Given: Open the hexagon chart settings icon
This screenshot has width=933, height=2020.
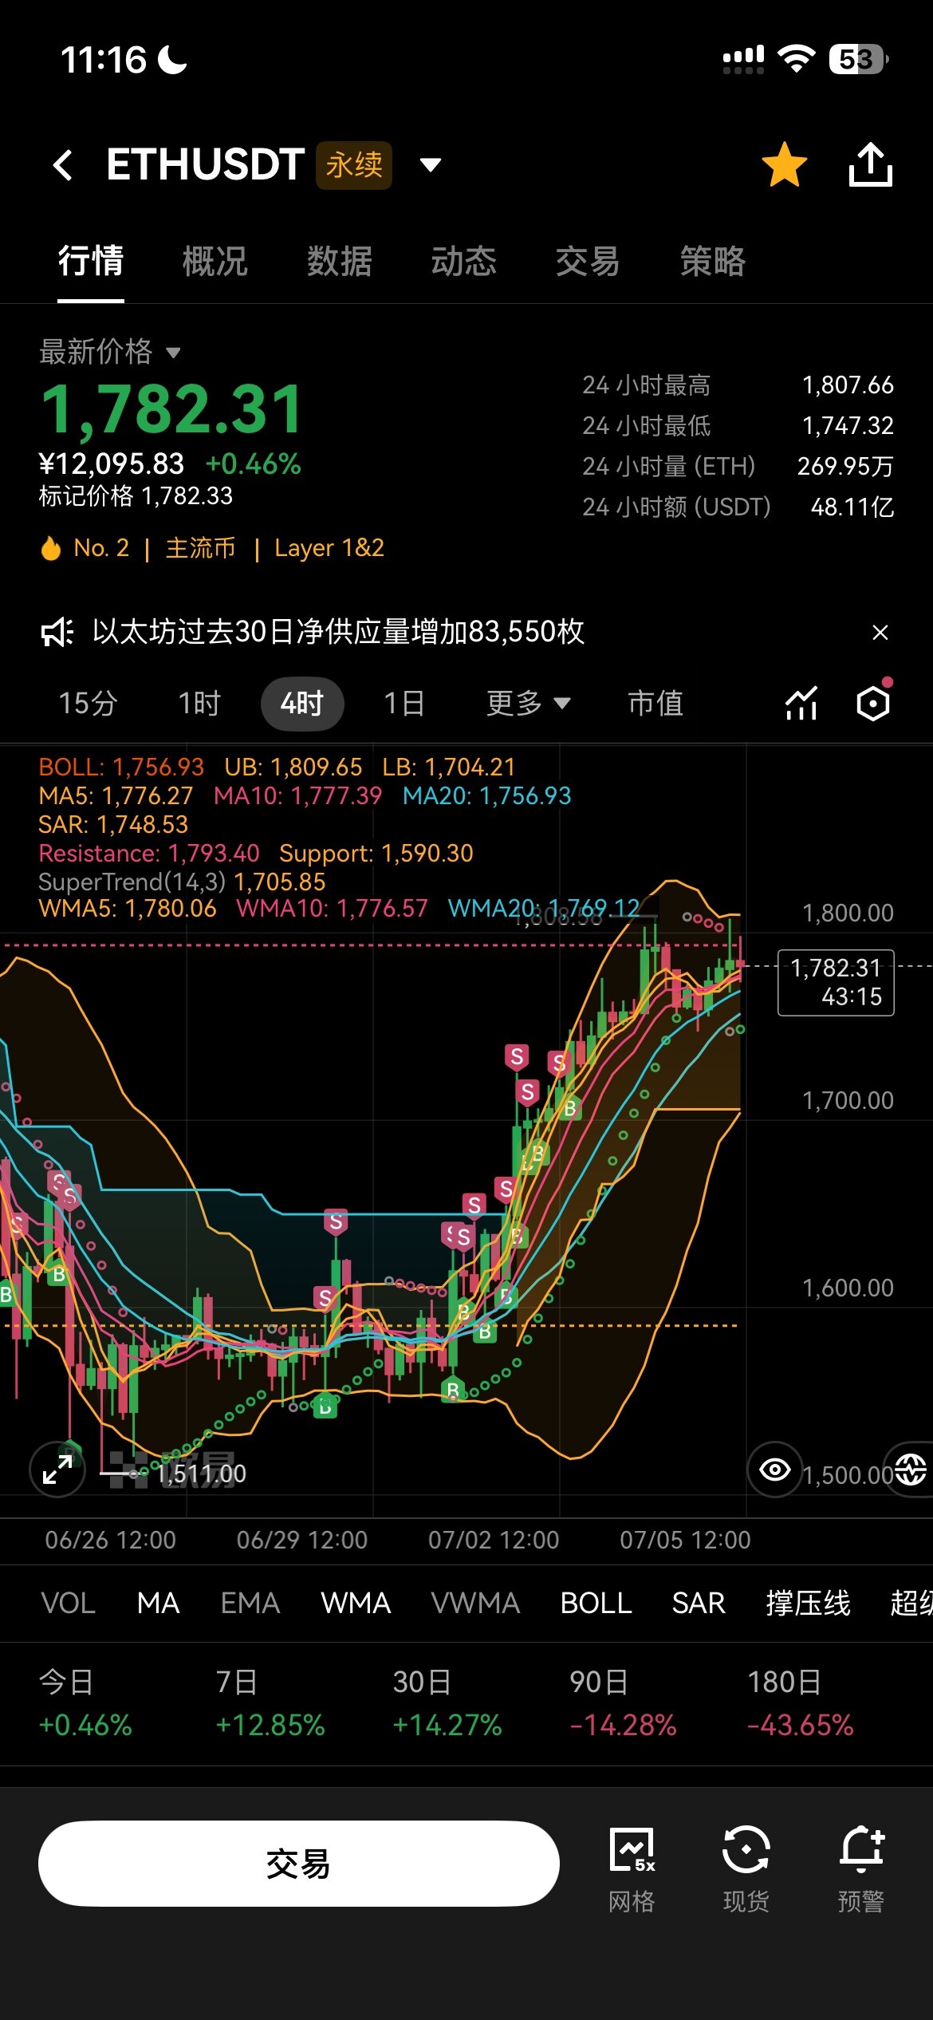Looking at the screenshot, I should click(x=873, y=704).
